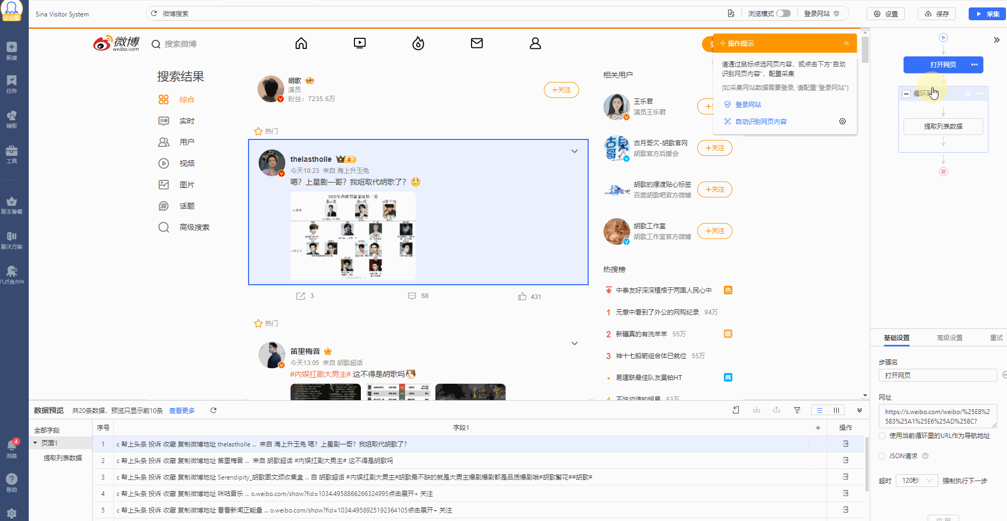Enable the JSON请求 checkbox
Image resolution: width=1007 pixels, height=521 pixels.
(882, 456)
